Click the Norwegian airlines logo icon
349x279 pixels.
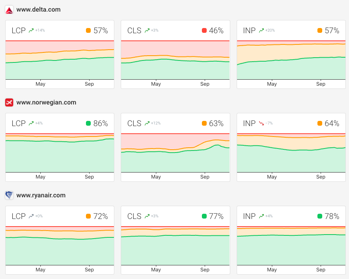(8, 102)
